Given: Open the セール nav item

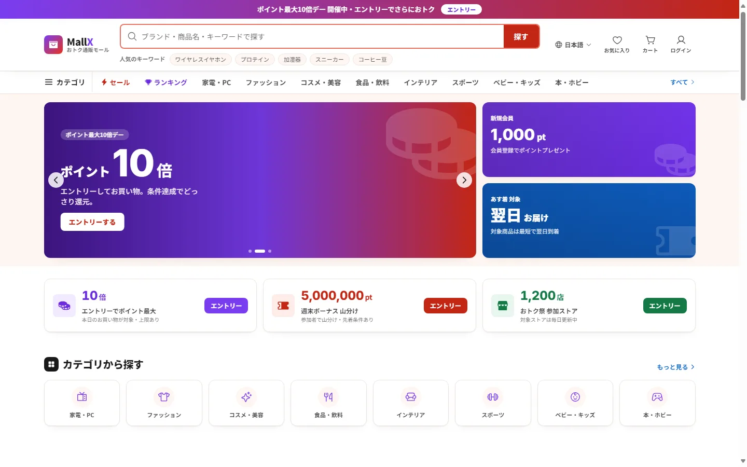Looking at the screenshot, I should coord(116,83).
